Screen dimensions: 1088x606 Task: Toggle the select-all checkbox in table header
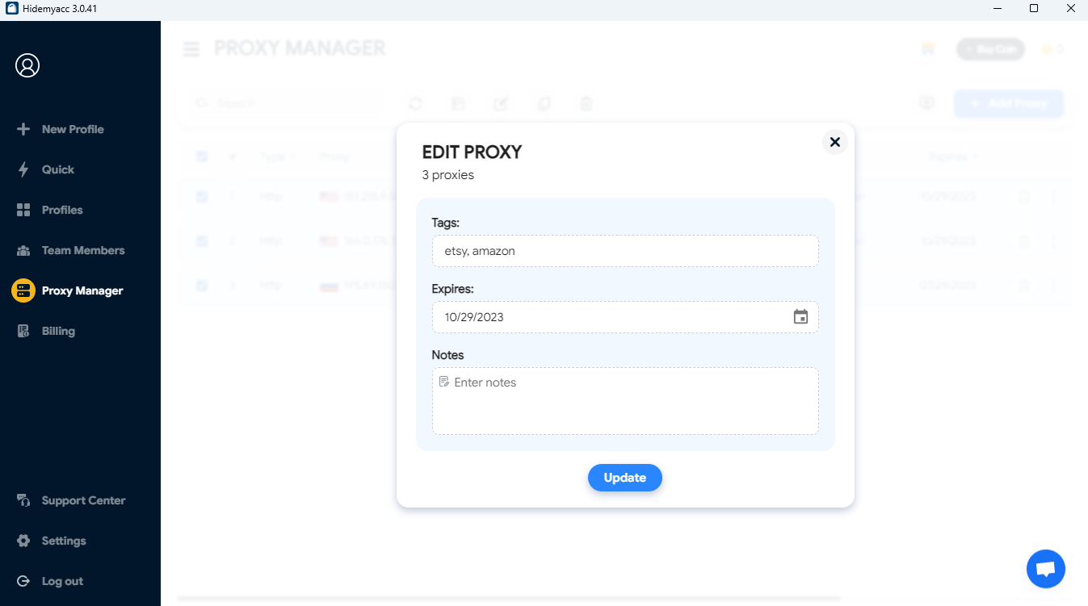(202, 157)
